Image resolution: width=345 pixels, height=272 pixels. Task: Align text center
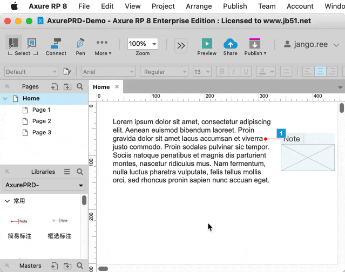(320, 71)
